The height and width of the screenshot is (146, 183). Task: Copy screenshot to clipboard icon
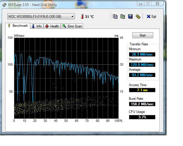[123, 17]
